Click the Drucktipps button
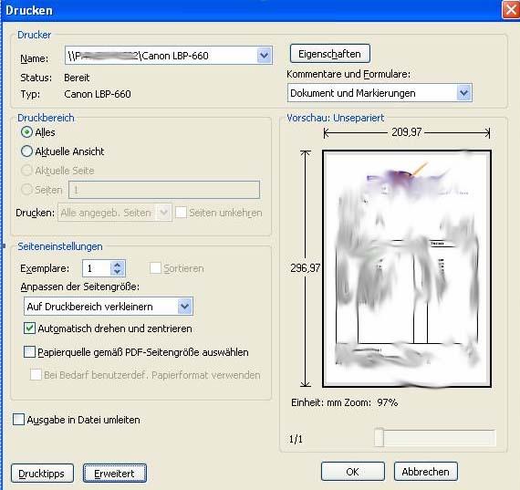Image resolution: width=520 pixels, height=490 pixels. click(x=42, y=474)
